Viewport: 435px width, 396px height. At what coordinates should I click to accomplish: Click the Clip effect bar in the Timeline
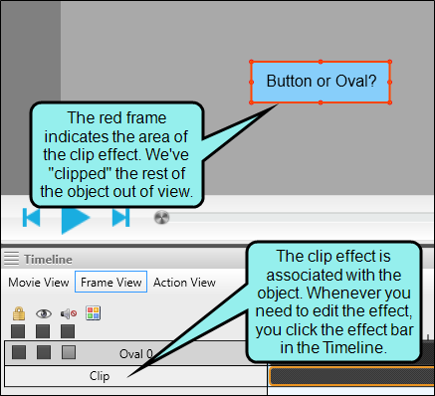(x=351, y=376)
